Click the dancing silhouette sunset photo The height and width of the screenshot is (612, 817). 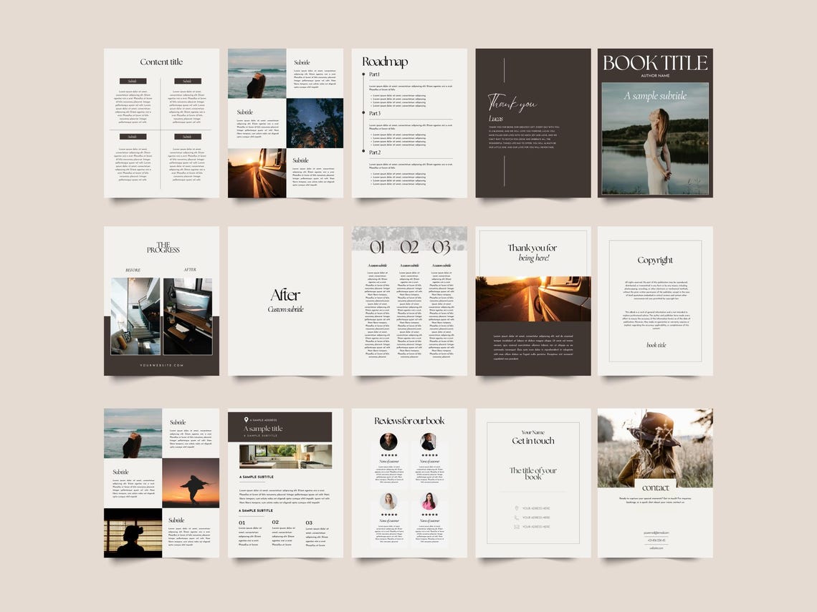click(x=191, y=483)
